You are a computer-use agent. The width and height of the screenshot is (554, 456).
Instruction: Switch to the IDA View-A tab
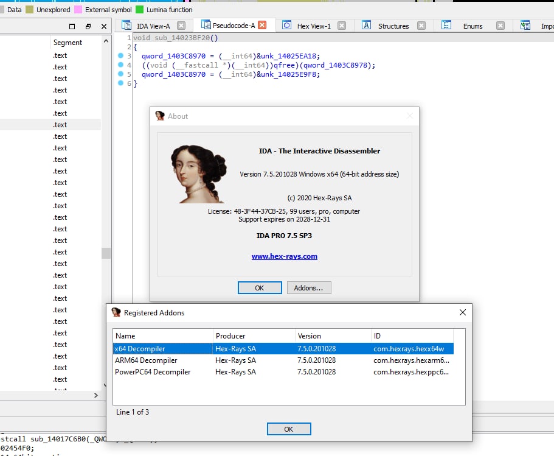coord(153,26)
